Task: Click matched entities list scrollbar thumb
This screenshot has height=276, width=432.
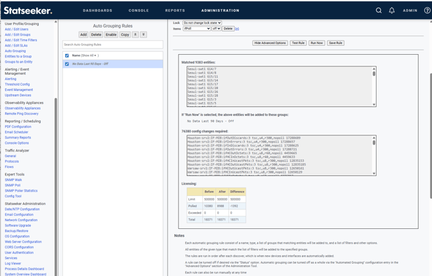Action: pyautogui.click(x=374, y=74)
